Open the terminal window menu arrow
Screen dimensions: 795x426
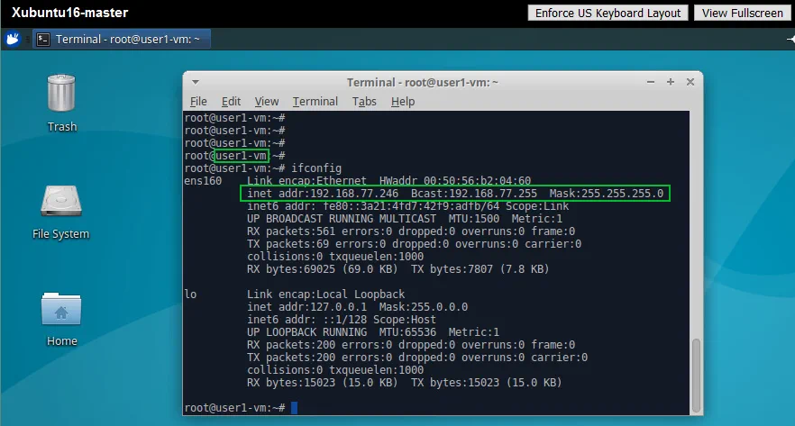(x=196, y=82)
